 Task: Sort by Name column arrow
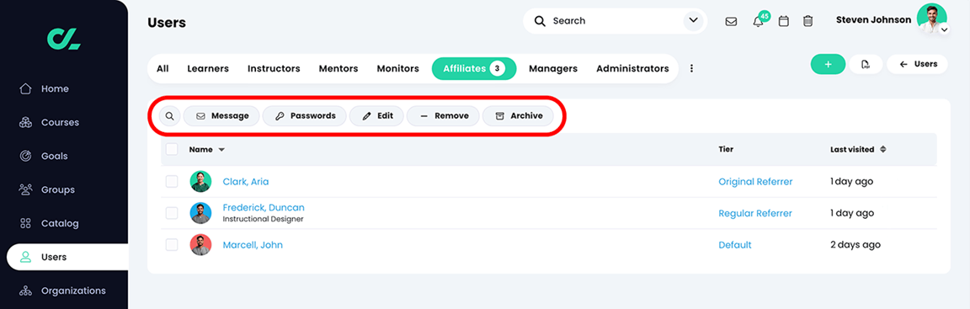[221, 150]
